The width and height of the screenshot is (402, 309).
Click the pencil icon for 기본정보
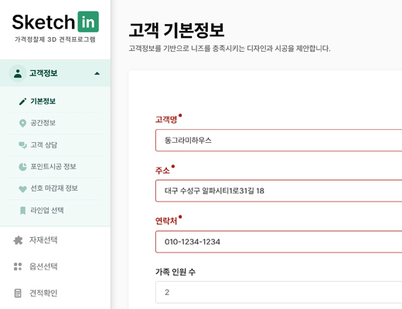tap(22, 101)
